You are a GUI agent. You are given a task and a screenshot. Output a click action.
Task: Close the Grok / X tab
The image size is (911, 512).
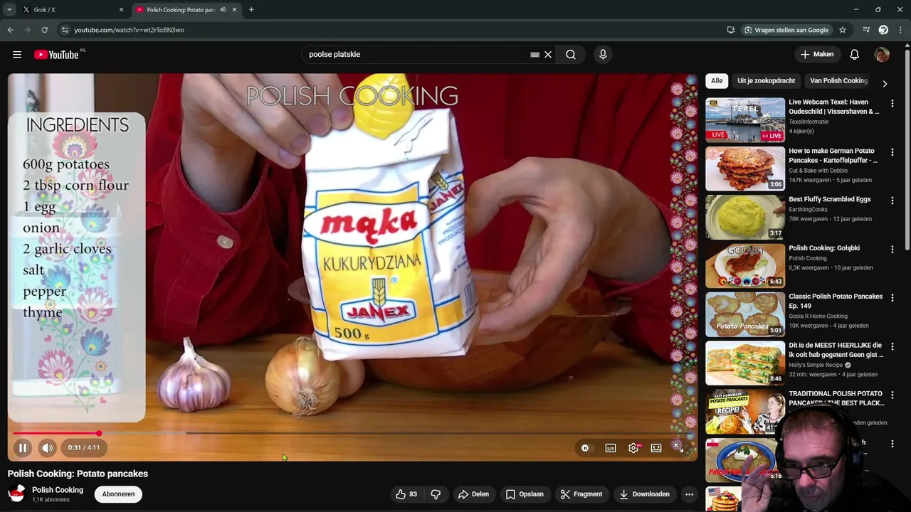click(x=121, y=10)
